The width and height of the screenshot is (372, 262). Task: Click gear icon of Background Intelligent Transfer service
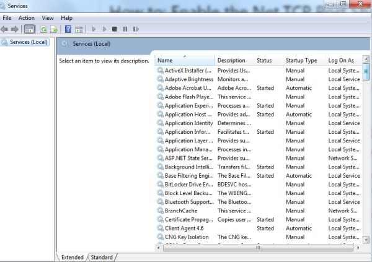161,167
